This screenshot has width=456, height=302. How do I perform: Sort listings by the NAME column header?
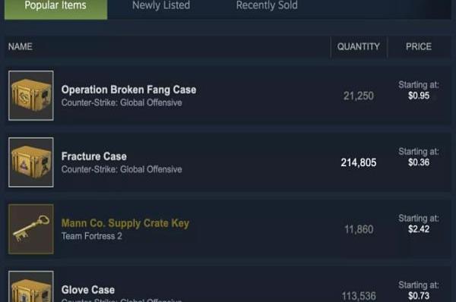coord(21,47)
